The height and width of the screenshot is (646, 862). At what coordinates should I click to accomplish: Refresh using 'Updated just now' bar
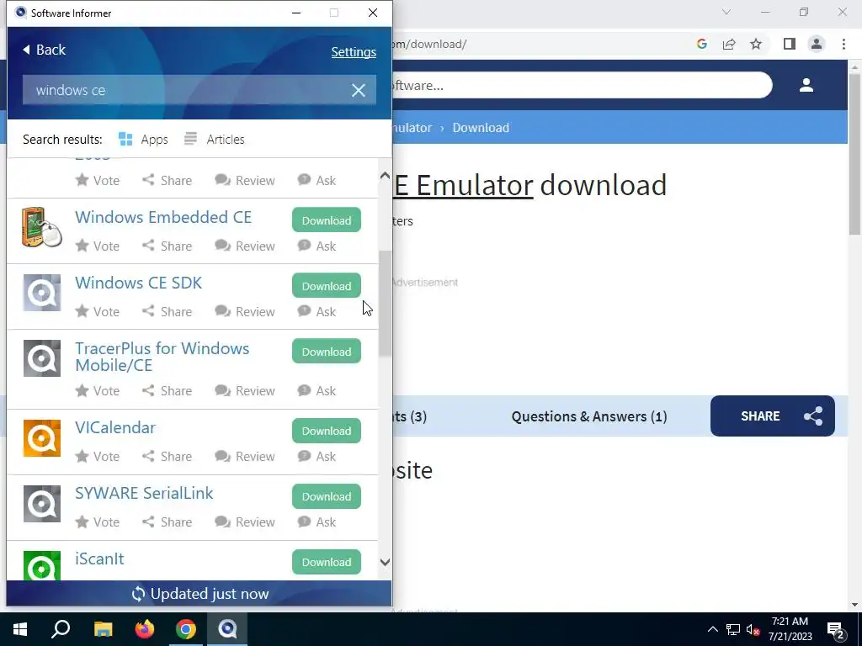[199, 593]
